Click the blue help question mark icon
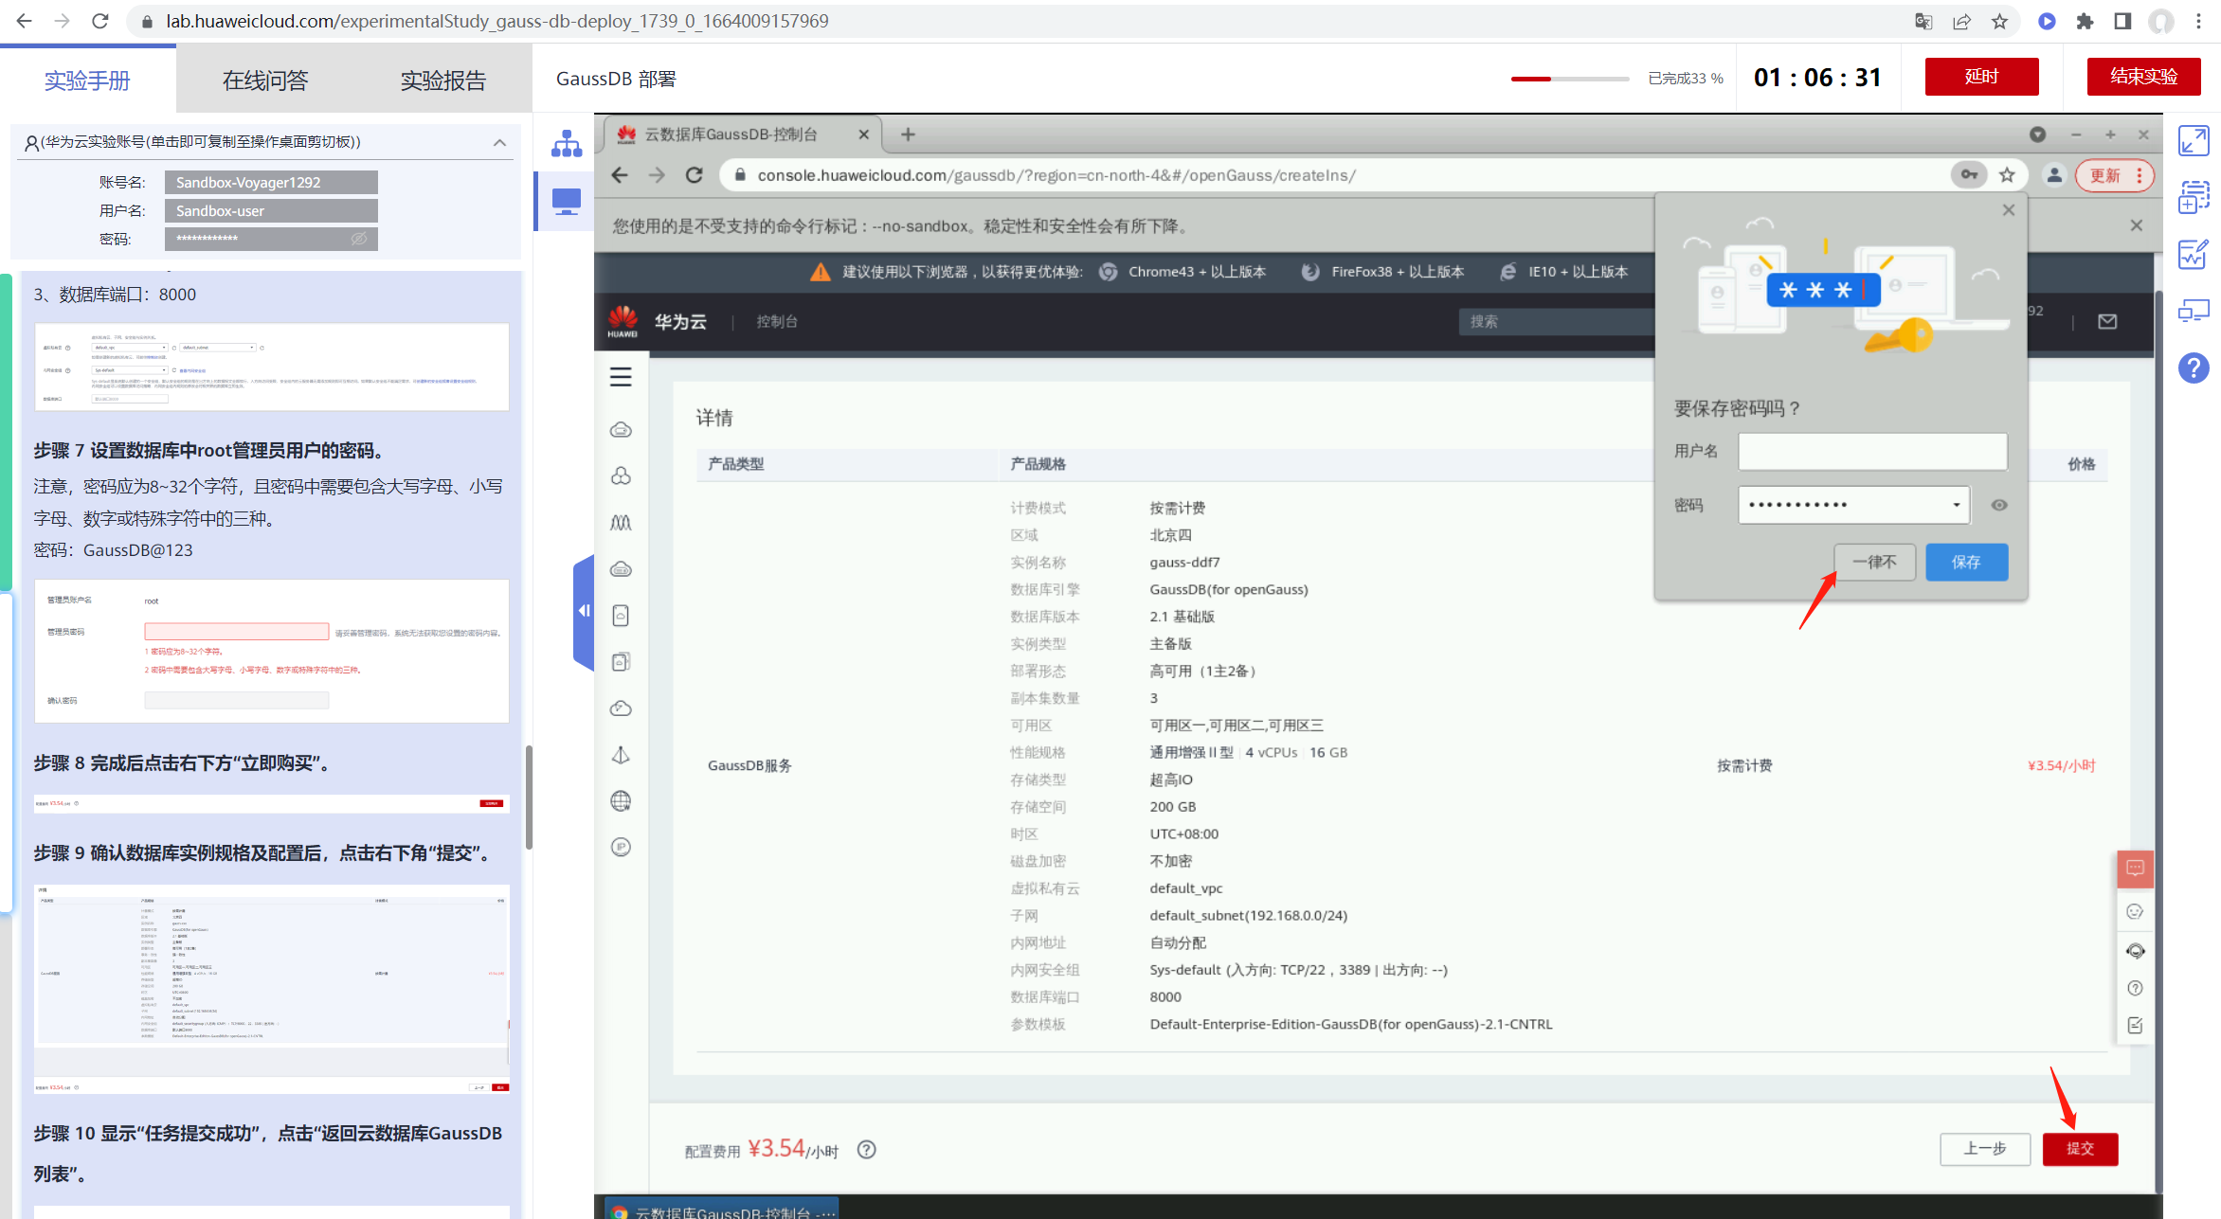2221x1219 pixels. tap(2194, 368)
